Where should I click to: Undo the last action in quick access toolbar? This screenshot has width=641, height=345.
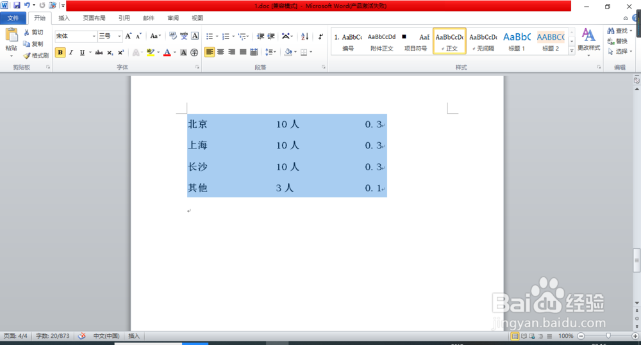[x=27, y=6]
